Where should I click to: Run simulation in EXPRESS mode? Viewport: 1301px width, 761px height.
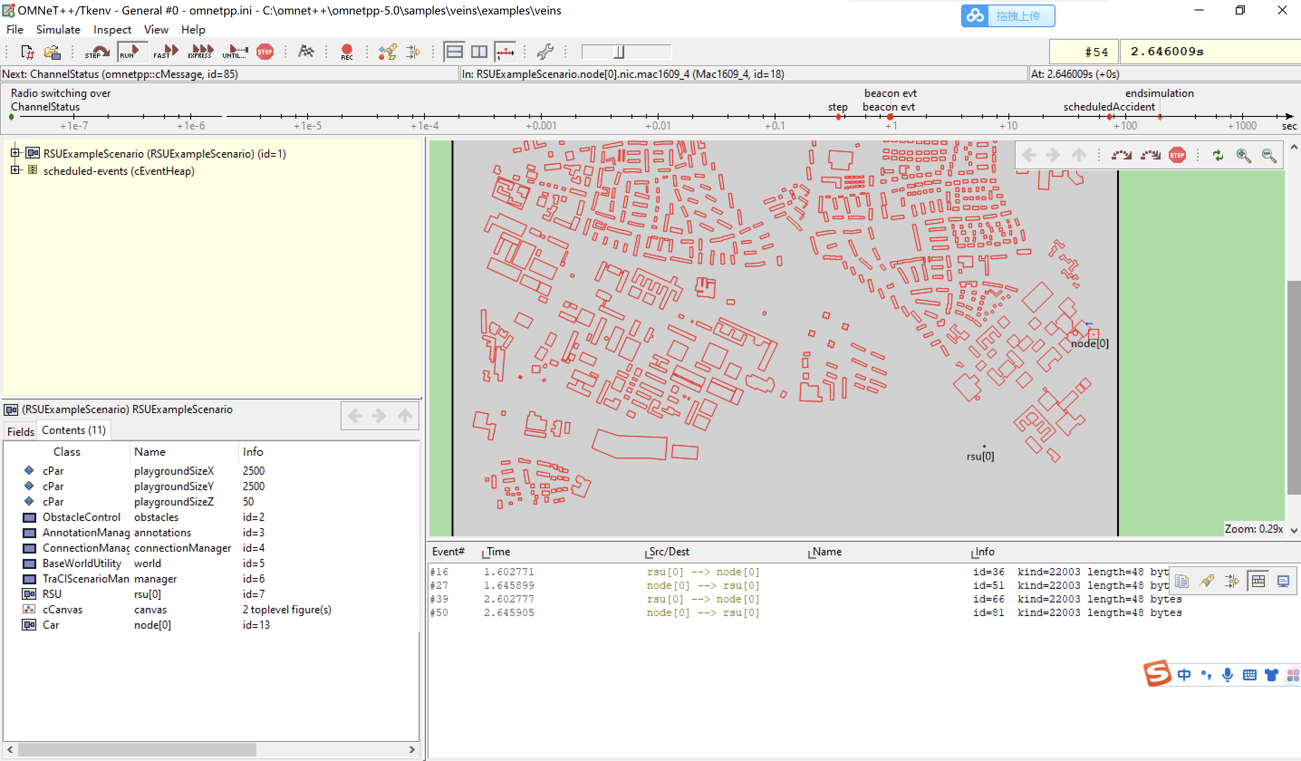(200, 52)
